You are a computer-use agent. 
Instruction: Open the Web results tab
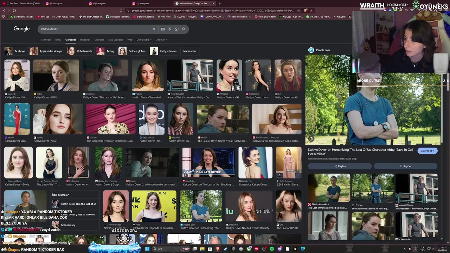point(130,40)
